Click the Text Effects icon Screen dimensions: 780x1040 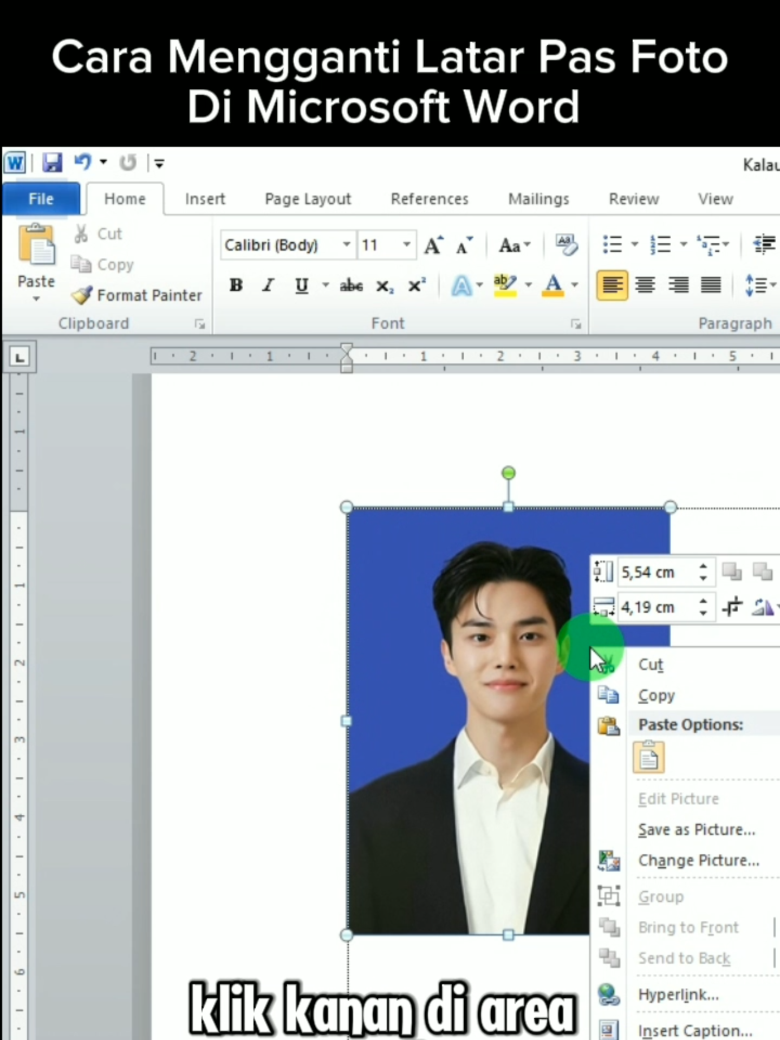tap(461, 285)
